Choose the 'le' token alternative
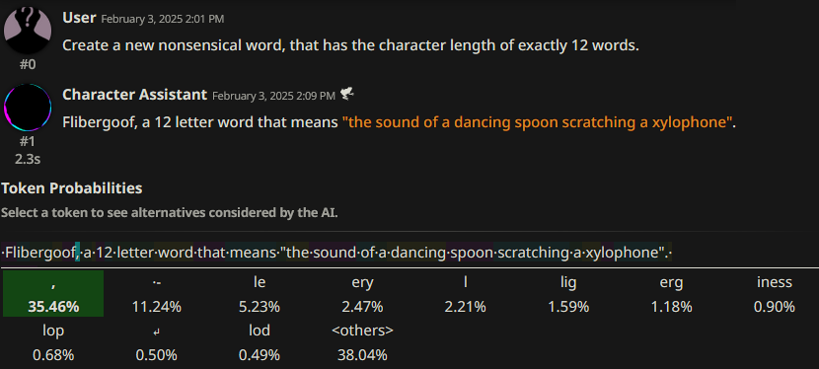Screen dimensions: 819x369 pos(260,293)
